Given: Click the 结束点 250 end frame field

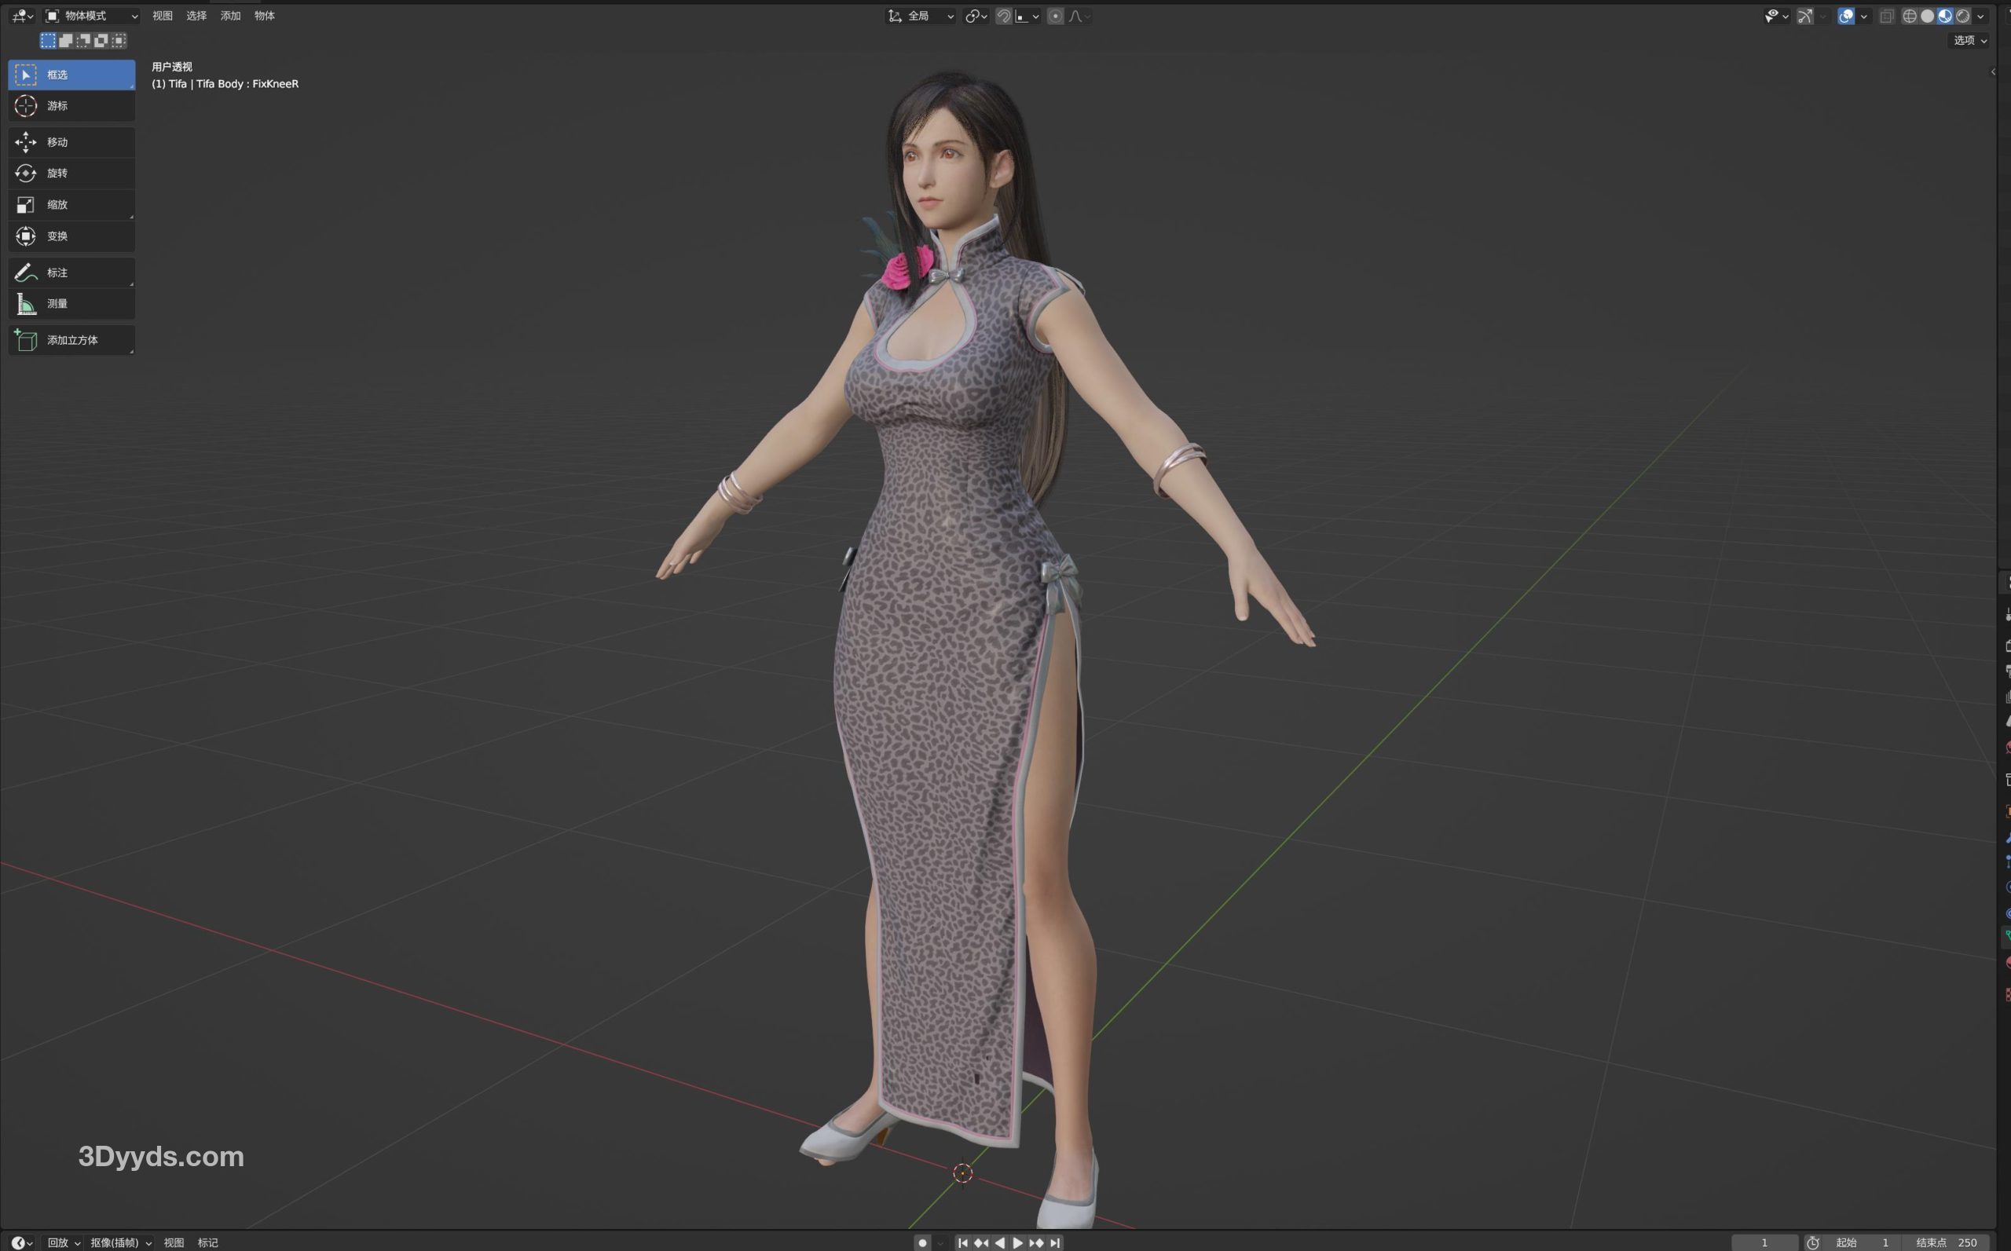Looking at the screenshot, I should 1947,1242.
